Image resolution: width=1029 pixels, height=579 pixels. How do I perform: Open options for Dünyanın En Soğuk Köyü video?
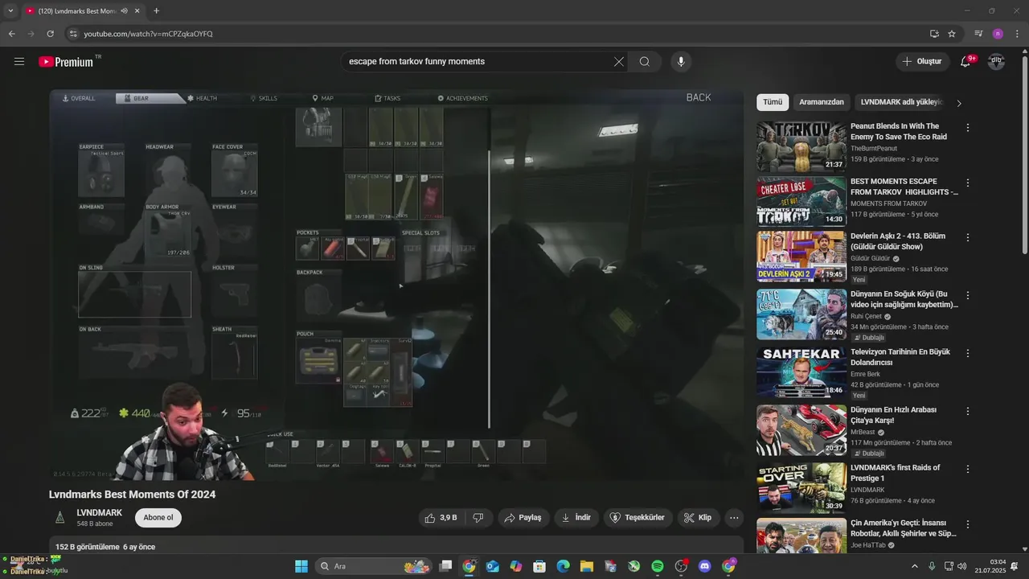[x=968, y=296]
